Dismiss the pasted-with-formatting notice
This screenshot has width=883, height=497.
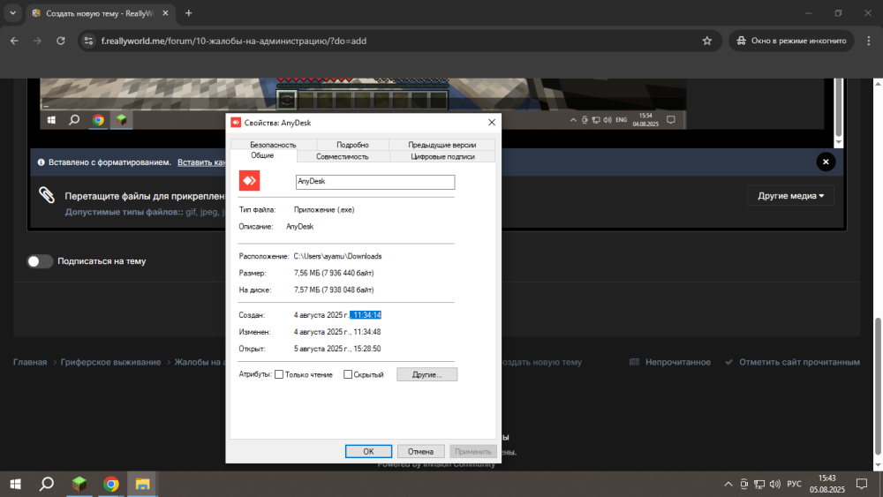[826, 162]
